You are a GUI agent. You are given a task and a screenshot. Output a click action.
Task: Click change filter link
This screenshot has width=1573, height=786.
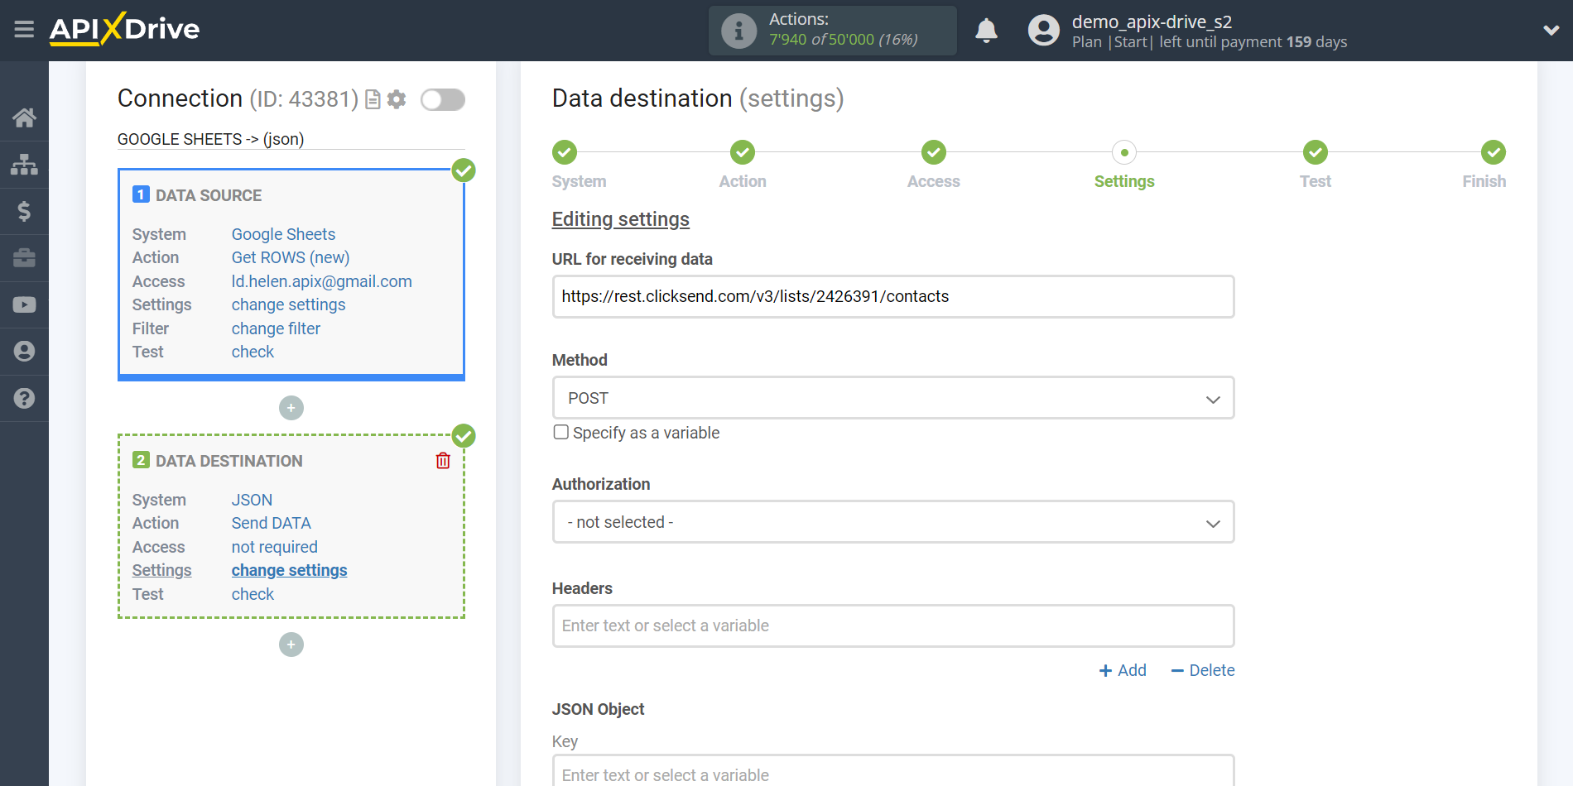276,328
